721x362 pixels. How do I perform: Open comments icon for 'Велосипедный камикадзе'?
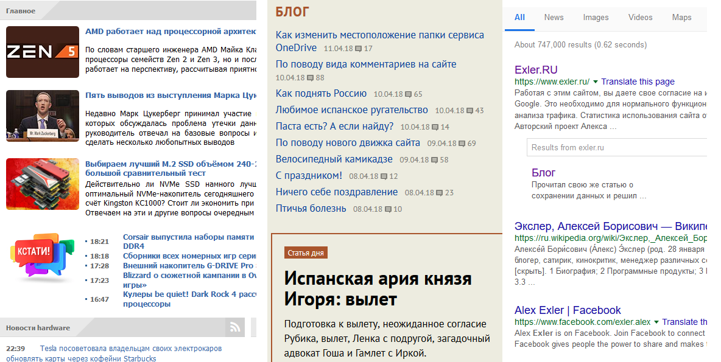pyautogui.click(x=435, y=160)
